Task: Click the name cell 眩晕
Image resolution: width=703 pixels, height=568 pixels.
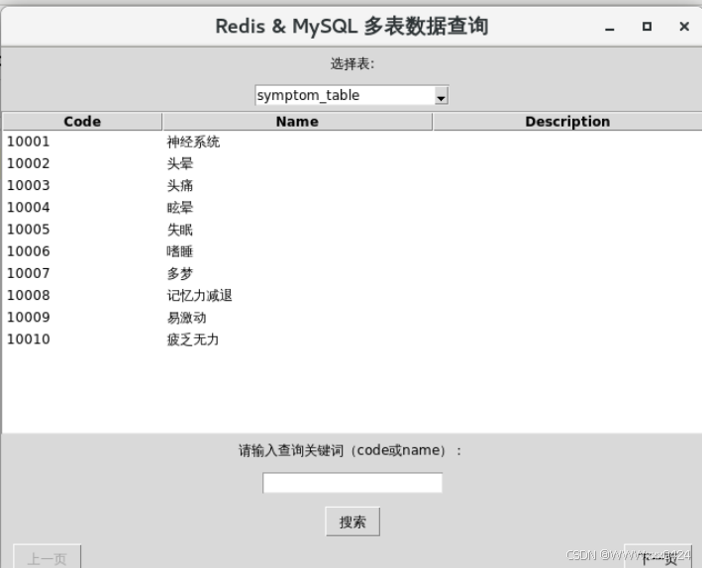Action: click(180, 208)
